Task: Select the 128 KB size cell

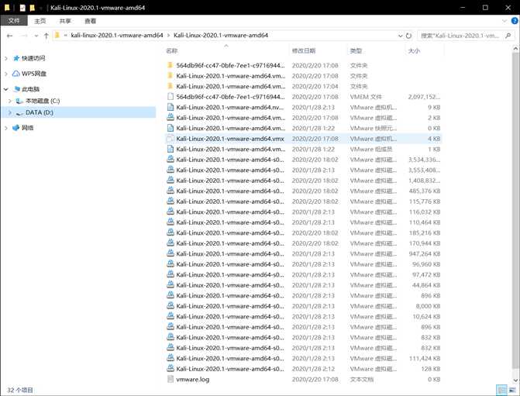Action: pos(430,369)
